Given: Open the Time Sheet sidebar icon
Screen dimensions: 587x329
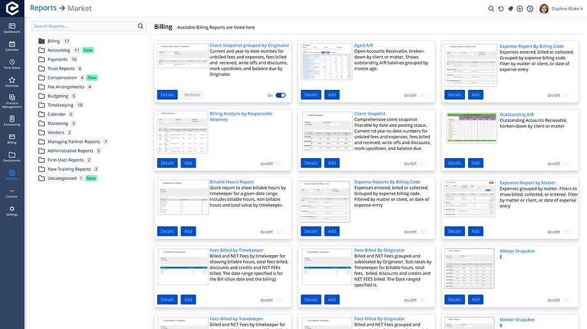Looking at the screenshot, I should pos(12,64).
